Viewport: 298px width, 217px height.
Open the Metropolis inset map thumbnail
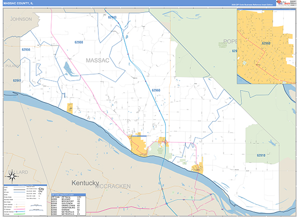266,47
